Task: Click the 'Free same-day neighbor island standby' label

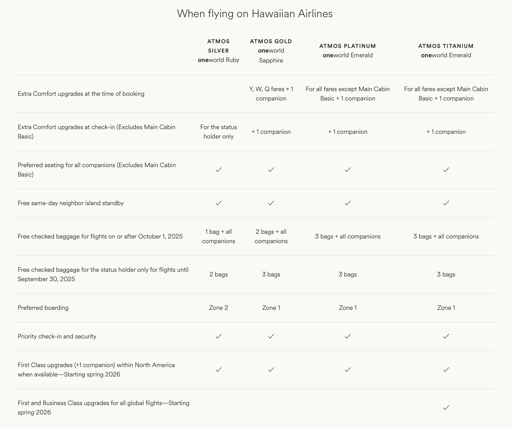Action: click(71, 203)
